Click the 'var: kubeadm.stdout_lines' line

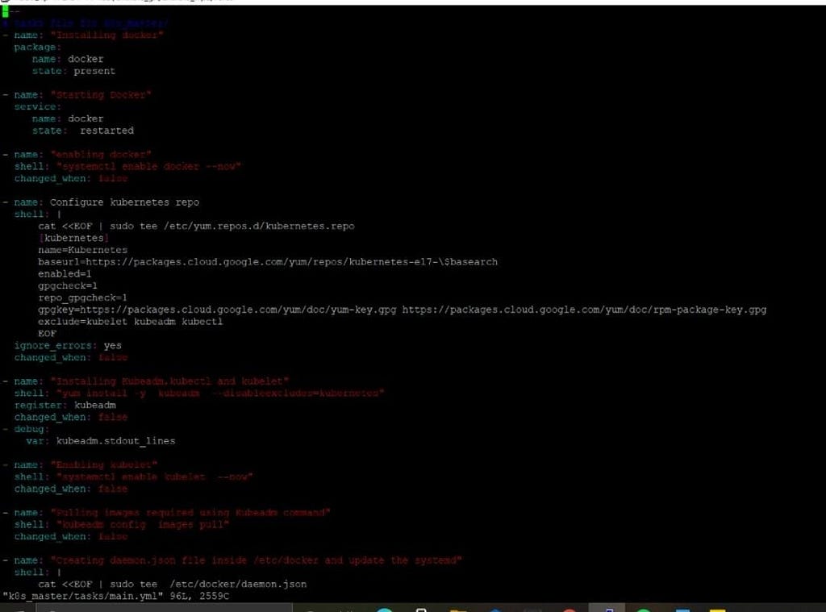(101, 441)
